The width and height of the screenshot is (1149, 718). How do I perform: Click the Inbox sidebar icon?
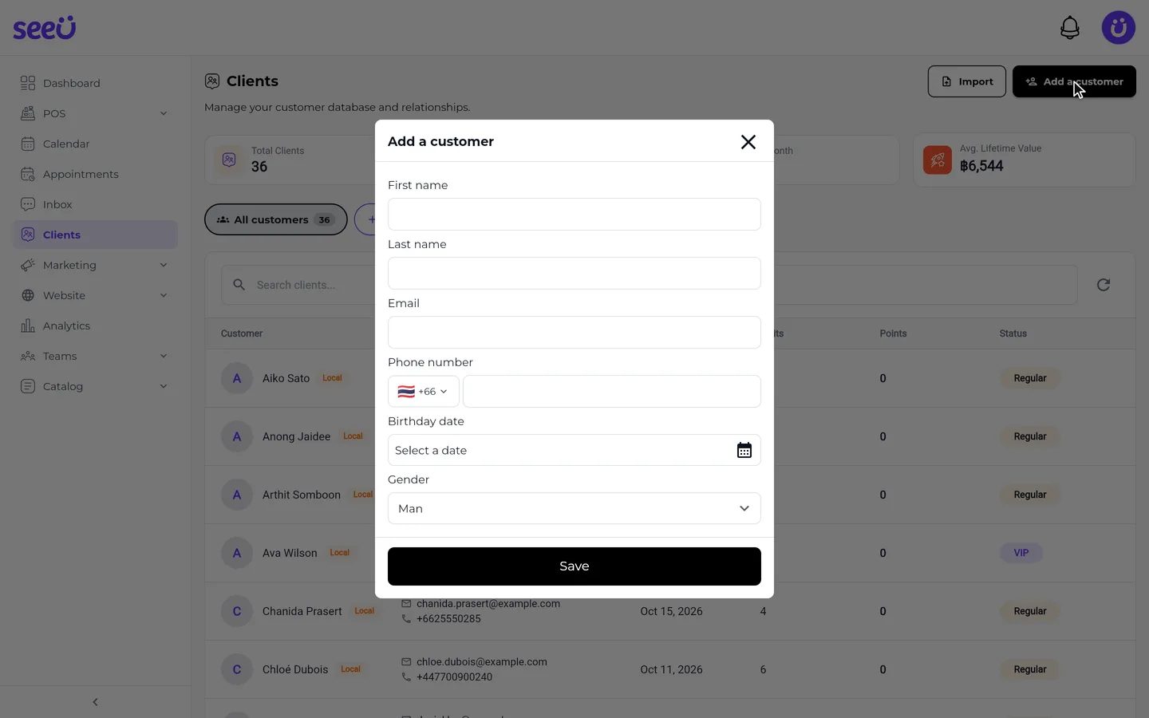[x=28, y=204]
